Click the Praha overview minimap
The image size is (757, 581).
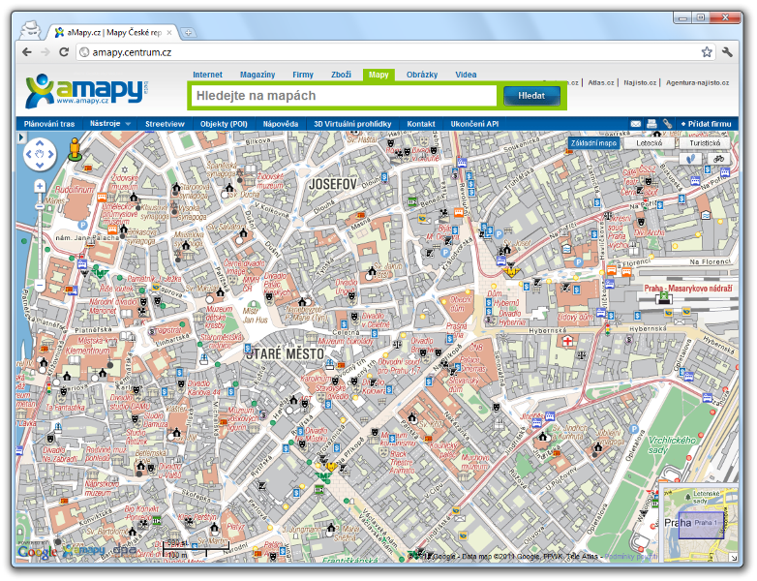click(x=699, y=525)
